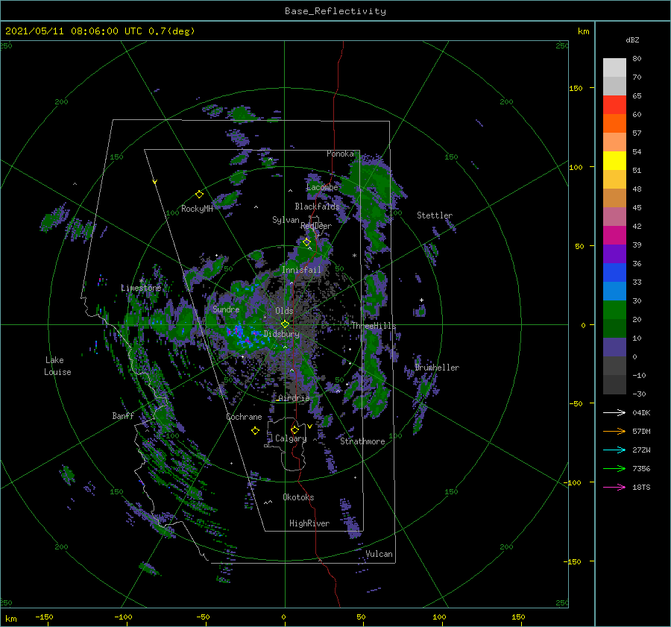The image size is (671, 627).
Task: Select the yellow 51-54 dBZ color swatch
Action: (614, 160)
